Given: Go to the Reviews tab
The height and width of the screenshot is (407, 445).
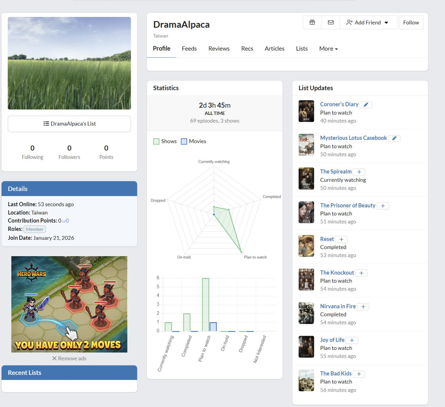Looking at the screenshot, I should pos(219,49).
